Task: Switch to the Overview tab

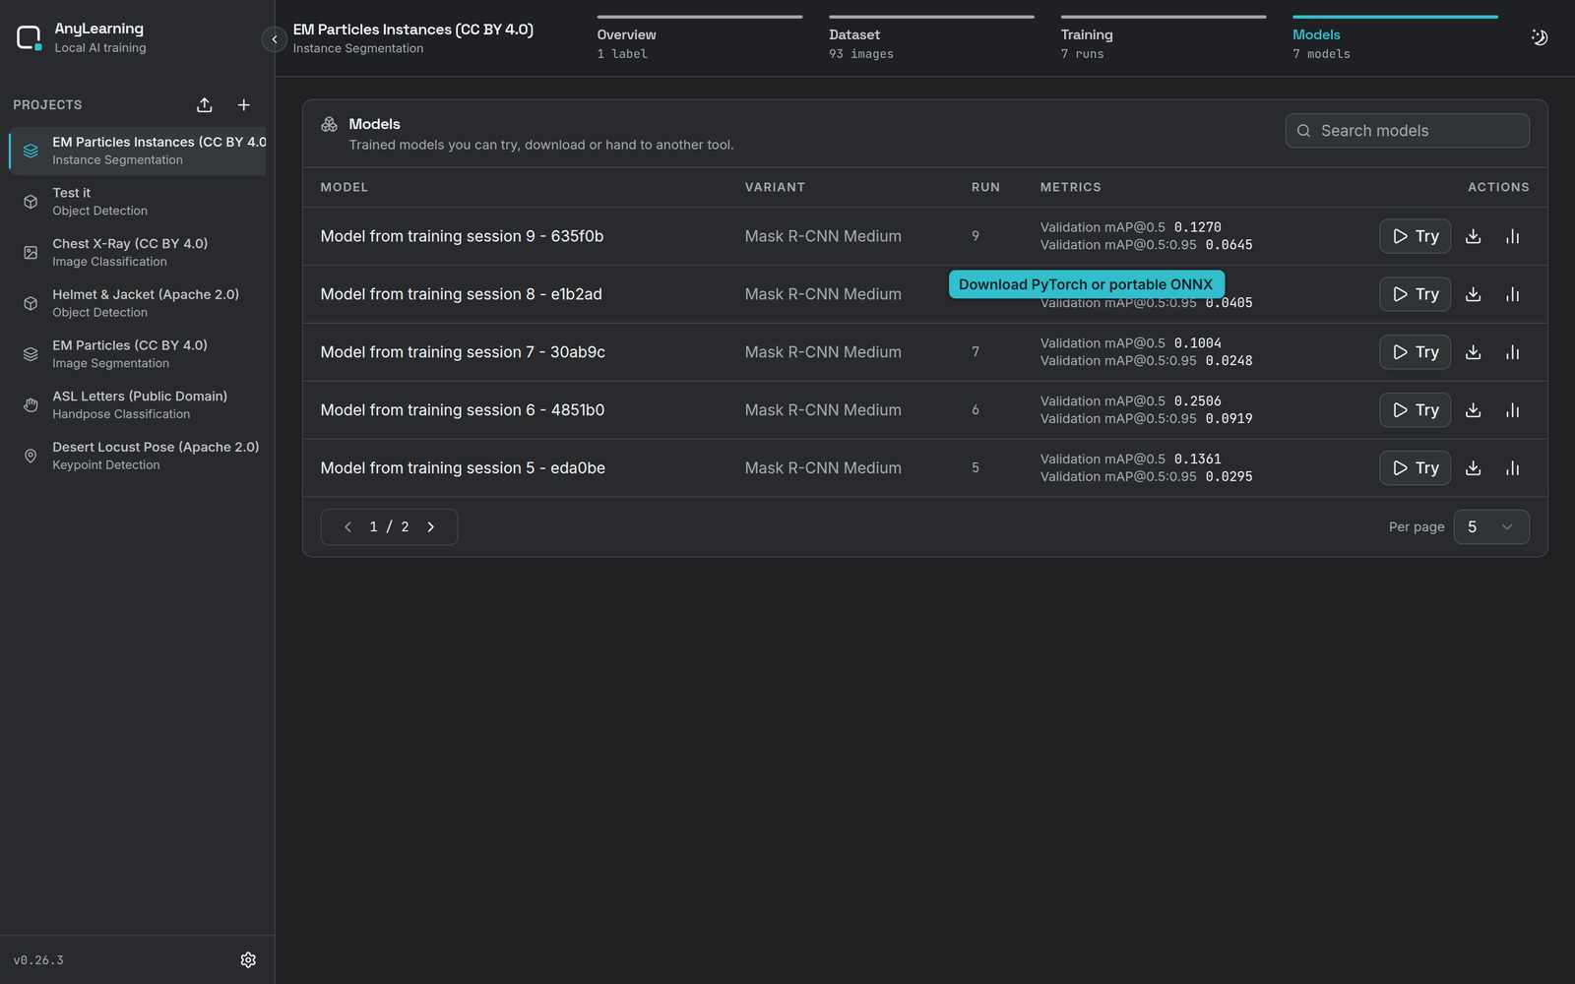Action: [x=700, y=39]
